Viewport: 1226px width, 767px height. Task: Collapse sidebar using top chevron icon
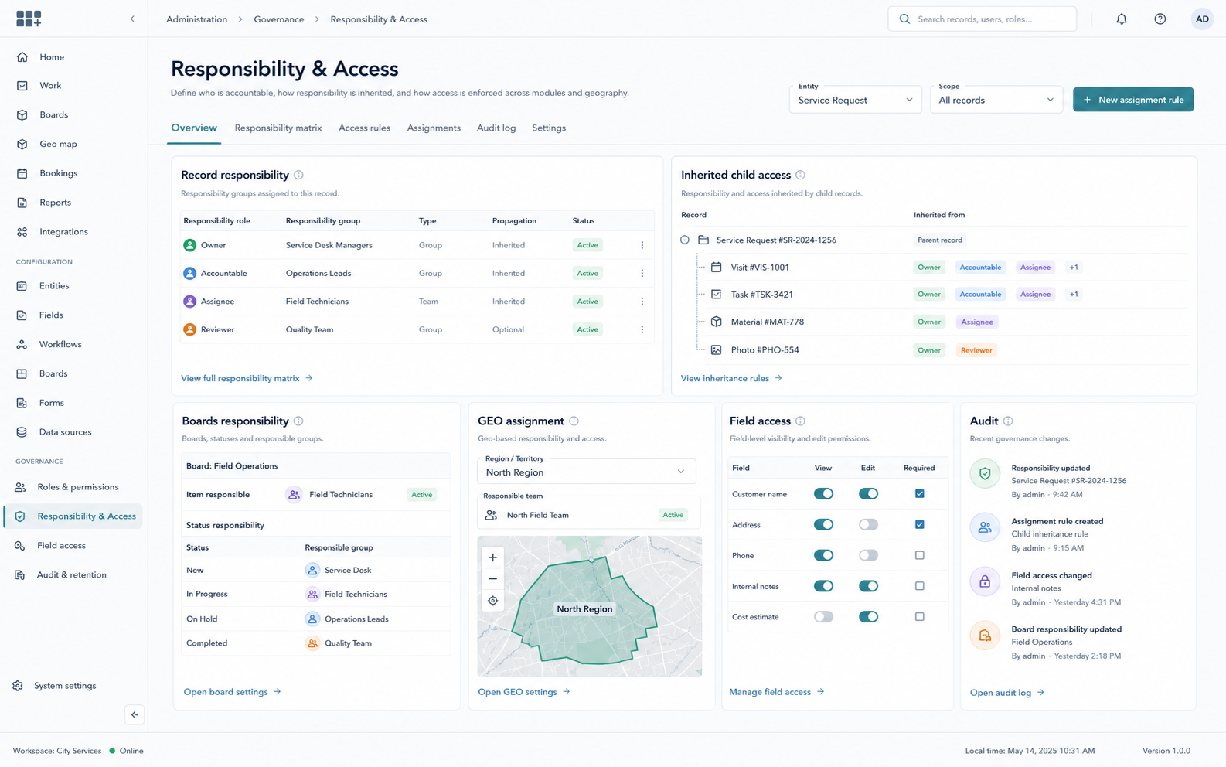(132, 19)
